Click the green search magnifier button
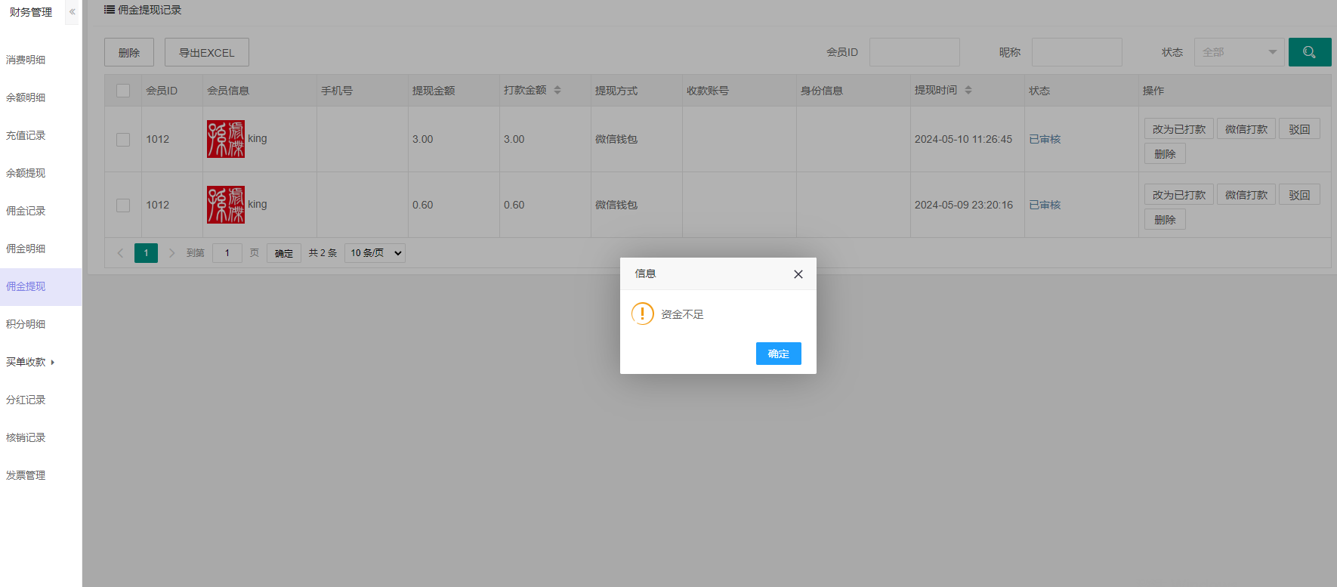The width and height of the screenshot is (1337, 587). 1309,52
